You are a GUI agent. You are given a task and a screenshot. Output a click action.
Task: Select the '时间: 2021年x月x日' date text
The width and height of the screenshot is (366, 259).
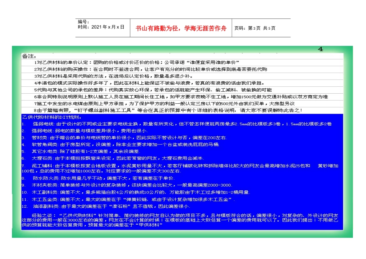(101, 27)
